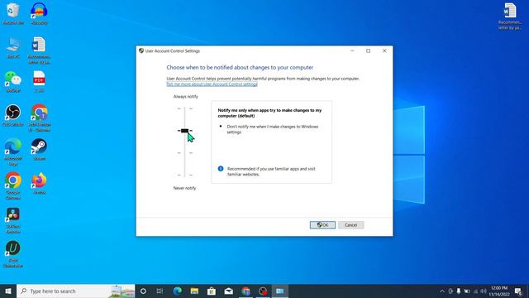Minimize the User Account Control Settings window
Screen dimensions: 529x298
(352, 50)
